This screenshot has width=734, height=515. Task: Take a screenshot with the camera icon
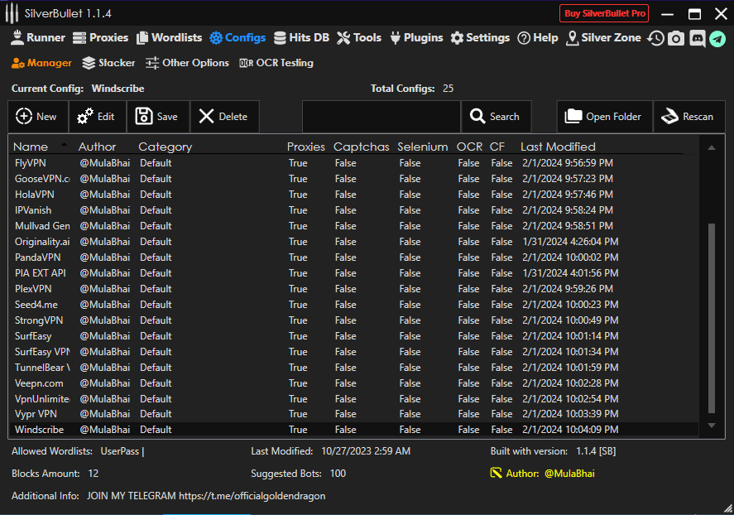pos(675,38)
